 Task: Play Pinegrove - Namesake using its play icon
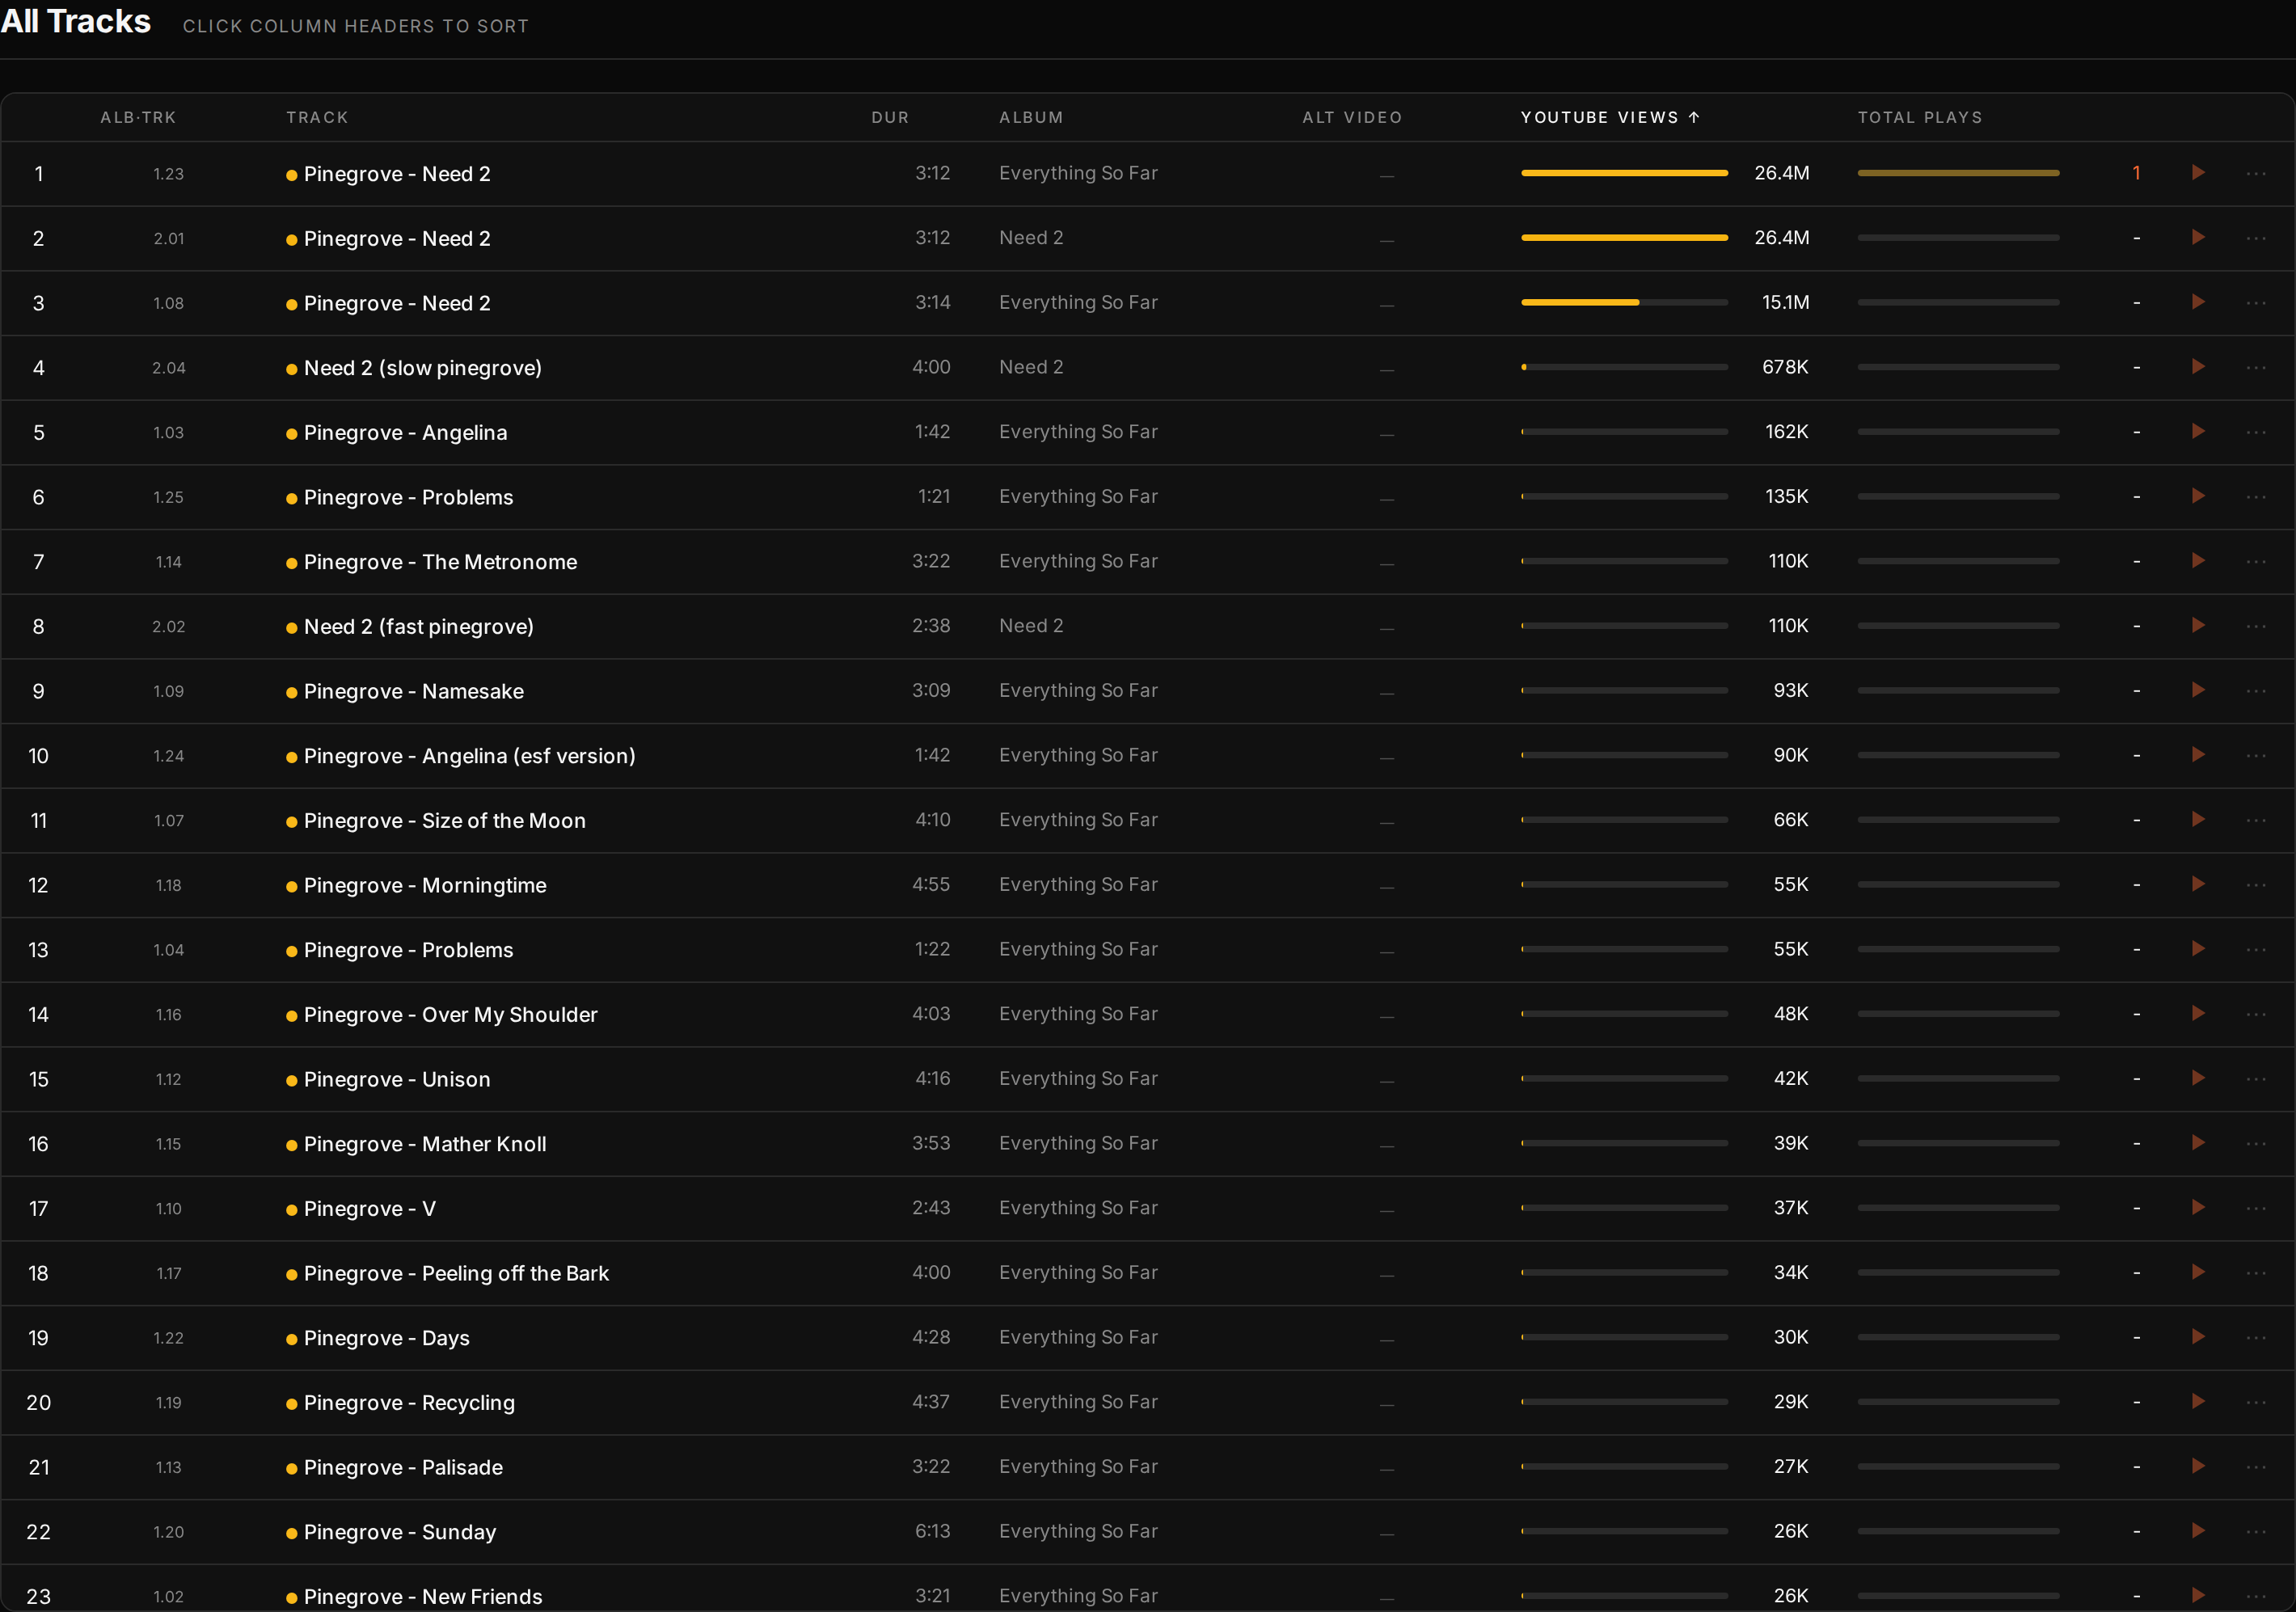[x=2198, y=690]
